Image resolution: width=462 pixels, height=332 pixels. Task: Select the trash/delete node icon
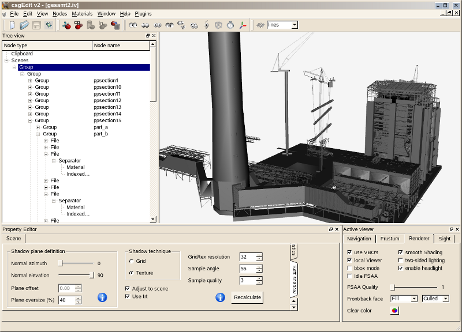pos(115,24)
